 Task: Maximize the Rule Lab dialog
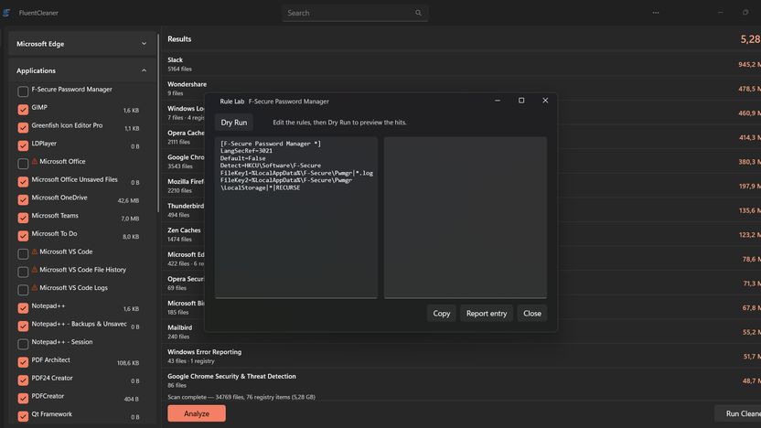(521, 101)
